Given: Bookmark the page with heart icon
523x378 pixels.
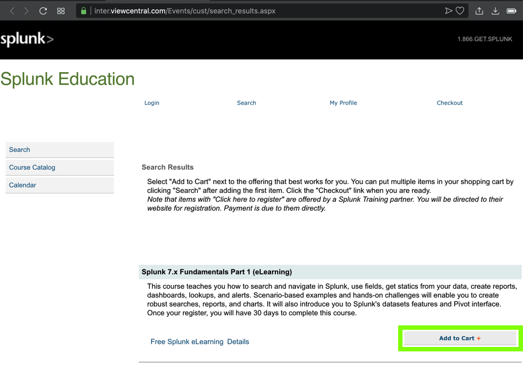Looking at the screenshot, I should [460, 11].
